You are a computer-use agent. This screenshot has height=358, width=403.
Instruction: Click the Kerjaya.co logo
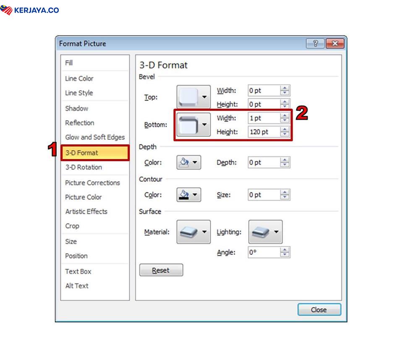(29, 10)
